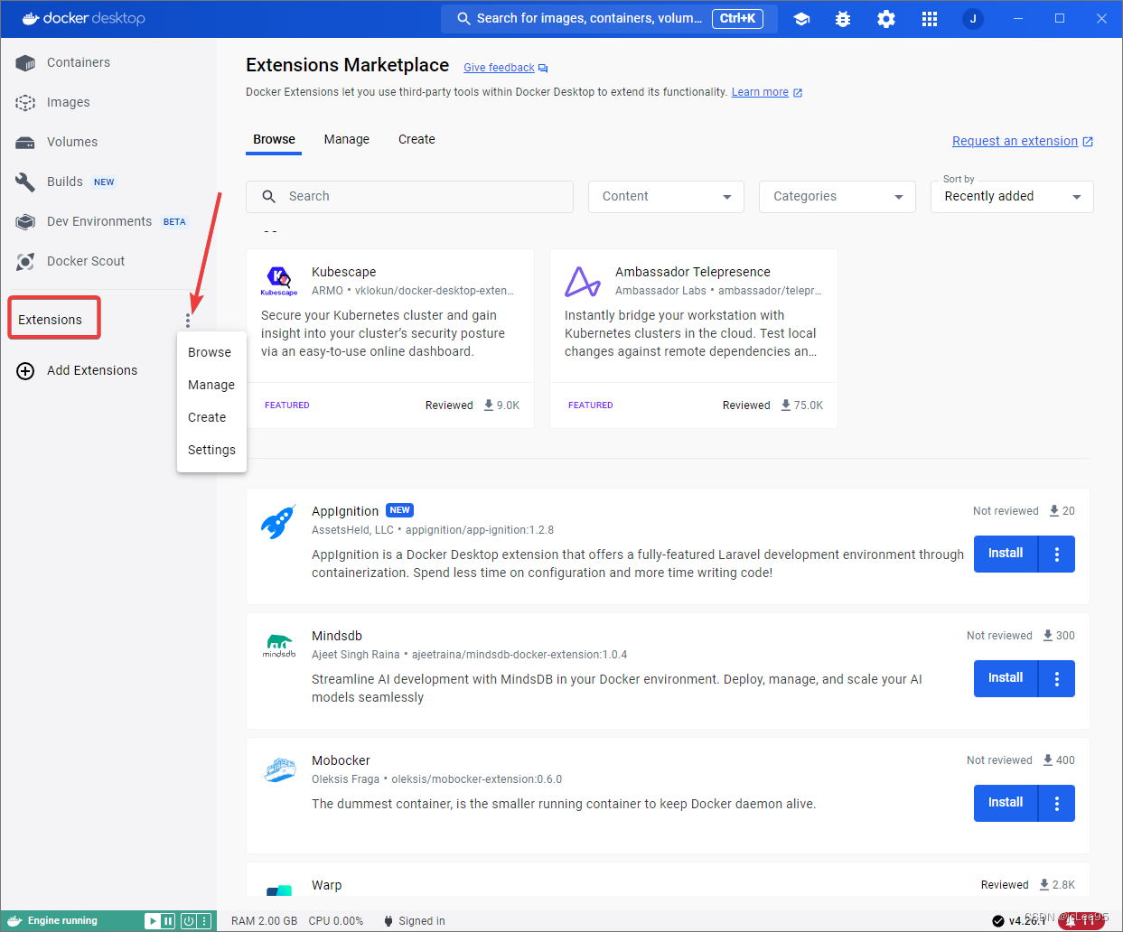This screenshot has height=932, width=1123.
Task: Open more options next to Mindsdb Install
Action: 1057,679
